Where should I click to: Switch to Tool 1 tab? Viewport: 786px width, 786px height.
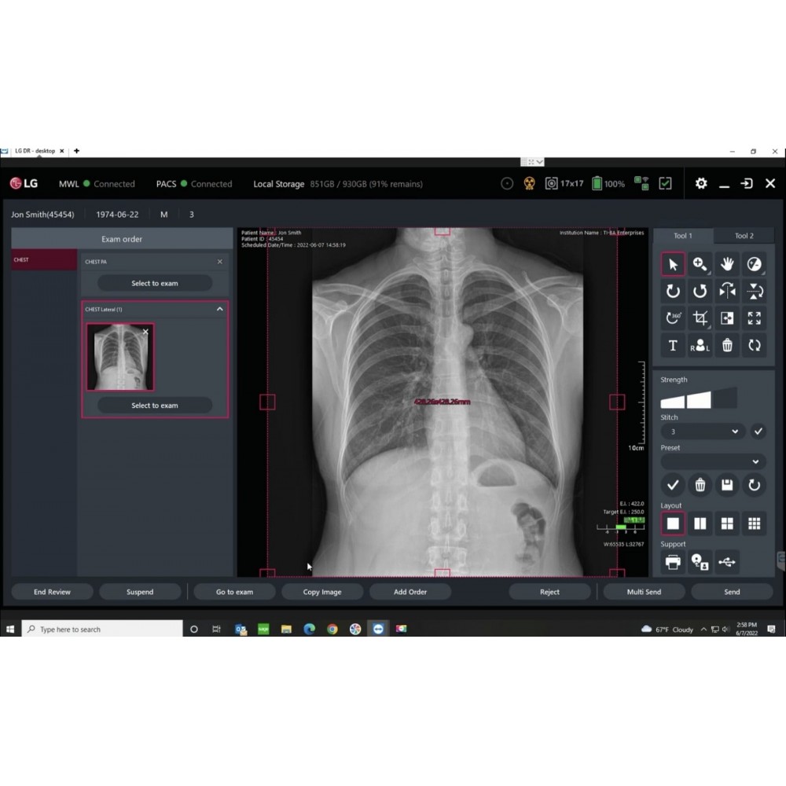pos(683,236)
